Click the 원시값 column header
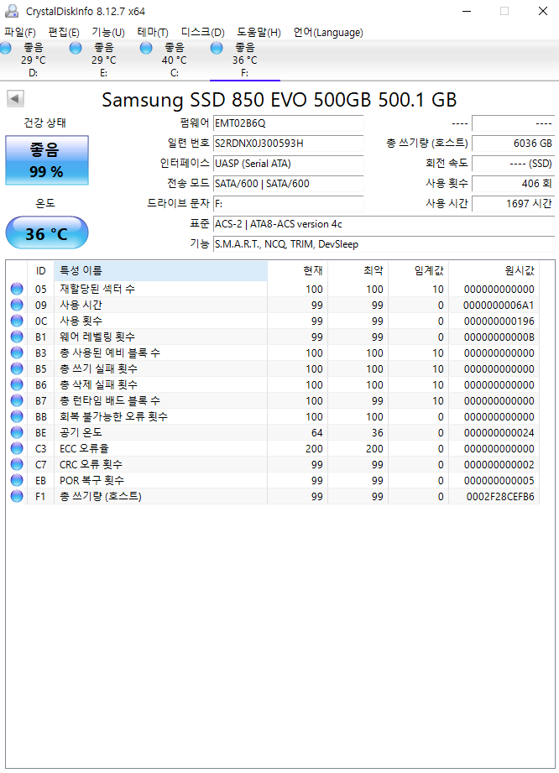This screenshot has height=773, width=559. 494,270
